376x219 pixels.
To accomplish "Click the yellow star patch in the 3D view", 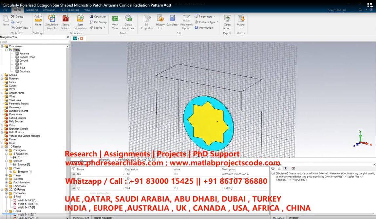I will 208,123.
